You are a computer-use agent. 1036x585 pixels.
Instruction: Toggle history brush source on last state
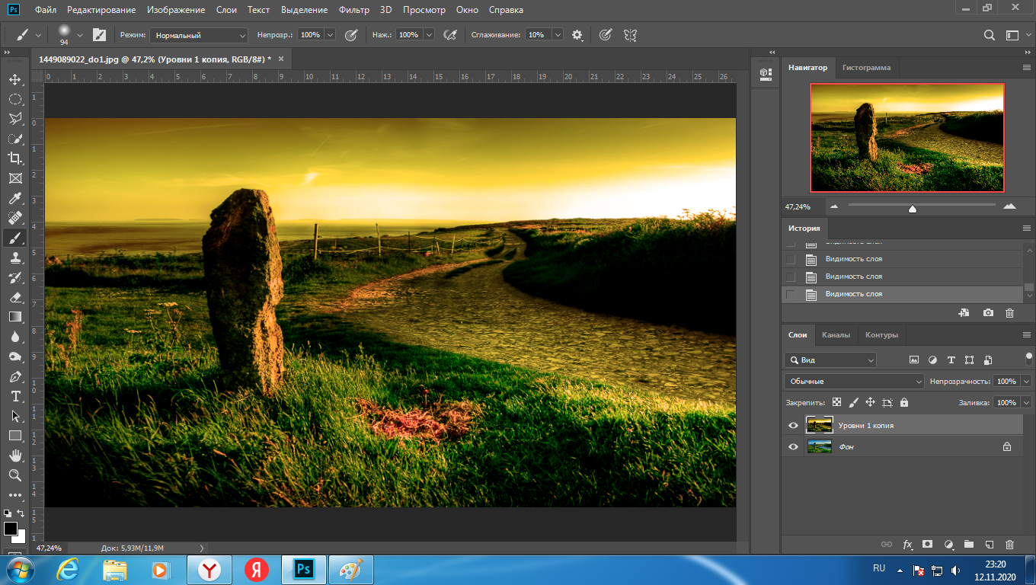point(791,294)
